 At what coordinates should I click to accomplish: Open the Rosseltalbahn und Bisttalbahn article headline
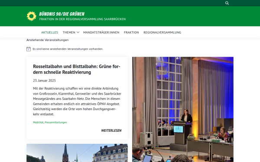[x=77, y=69]
